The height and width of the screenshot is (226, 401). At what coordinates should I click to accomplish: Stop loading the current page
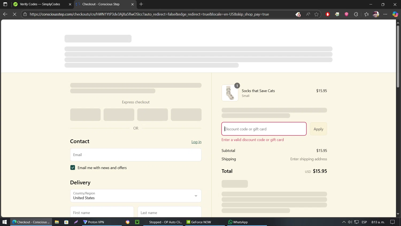15,14
